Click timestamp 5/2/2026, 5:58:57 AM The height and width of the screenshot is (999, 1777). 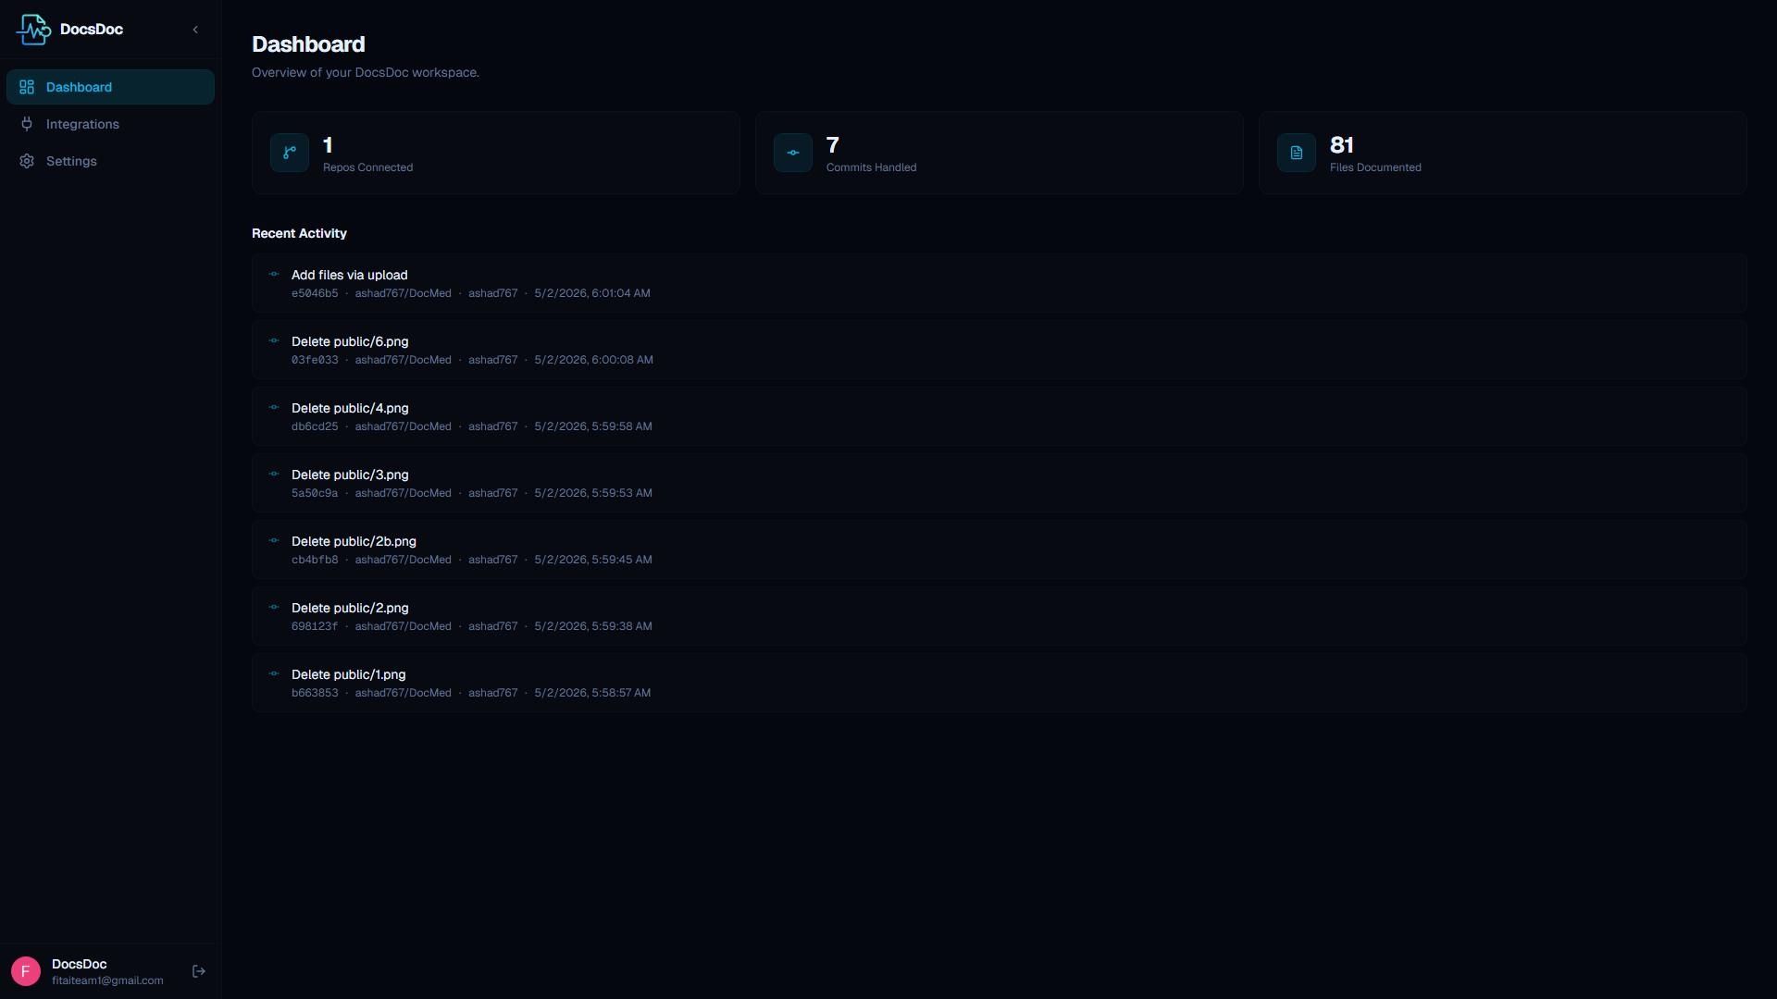click(592, 693)
